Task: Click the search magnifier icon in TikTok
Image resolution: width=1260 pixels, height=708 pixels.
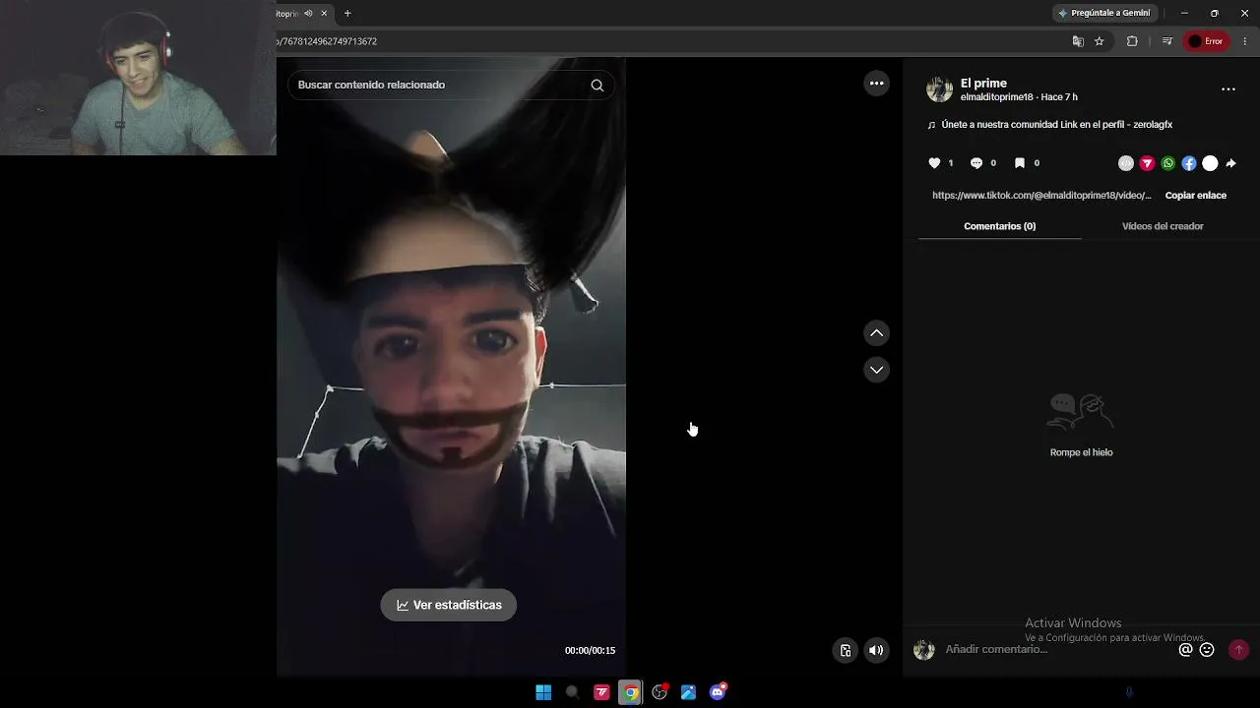Action: (597, 85)
